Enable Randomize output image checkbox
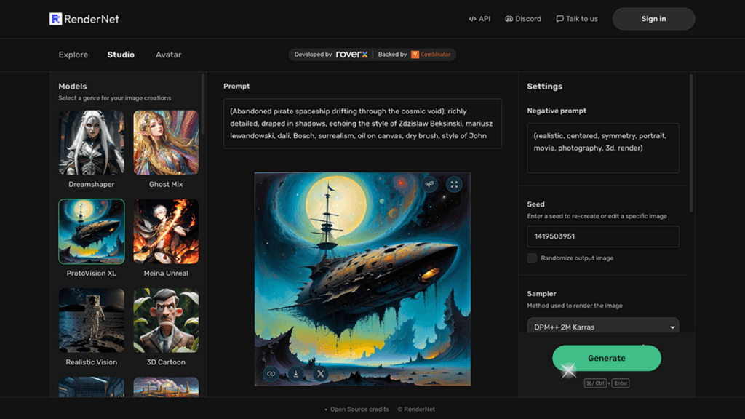This screenshot has height=419, width=745. tap(533, 258)
